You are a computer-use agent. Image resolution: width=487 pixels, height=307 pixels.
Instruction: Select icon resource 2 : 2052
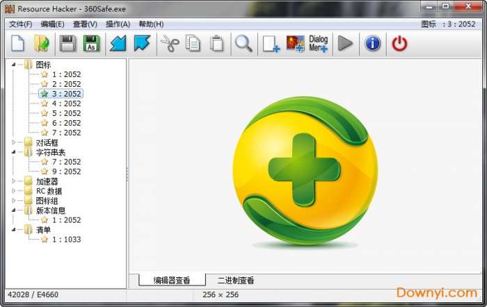pos(67,84)
